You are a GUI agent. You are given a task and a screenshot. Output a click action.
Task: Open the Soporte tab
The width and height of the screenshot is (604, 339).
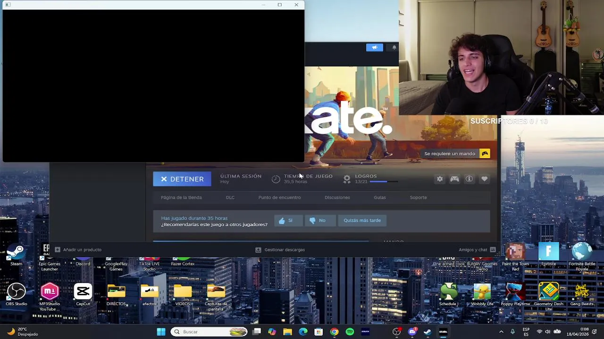(x=418, y=197)
